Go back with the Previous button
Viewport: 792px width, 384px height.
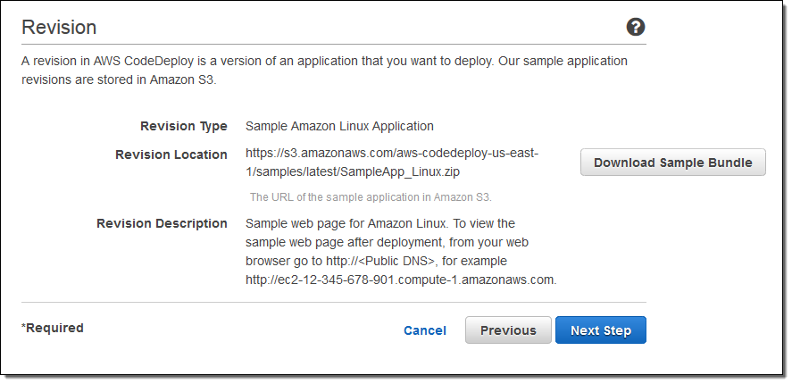coord(508,330)
